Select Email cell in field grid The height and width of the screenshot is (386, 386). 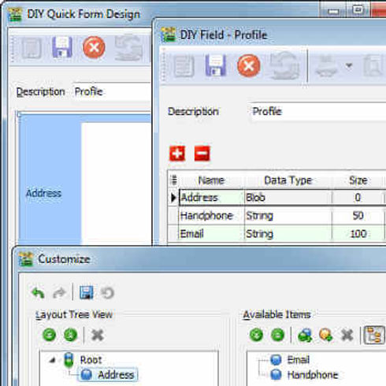(x=211, y=234)
